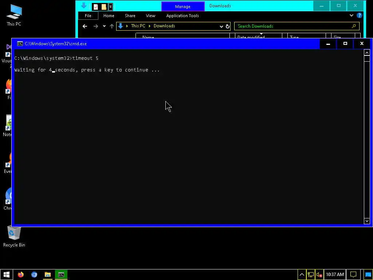Go forward in Explorer navigation

96,26
